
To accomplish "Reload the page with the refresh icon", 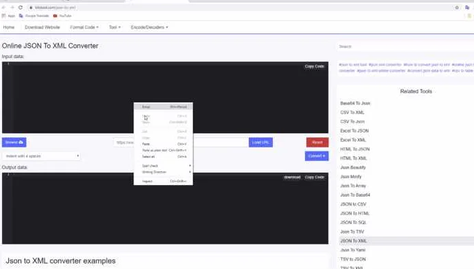I will pyautogui.click(x=21, y=8).
